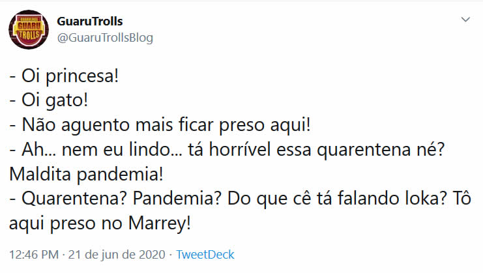This screenshot has height=273, width=483.
Task: Open the 12:46 PM timestamp permalink
Action: coord(34,255)
